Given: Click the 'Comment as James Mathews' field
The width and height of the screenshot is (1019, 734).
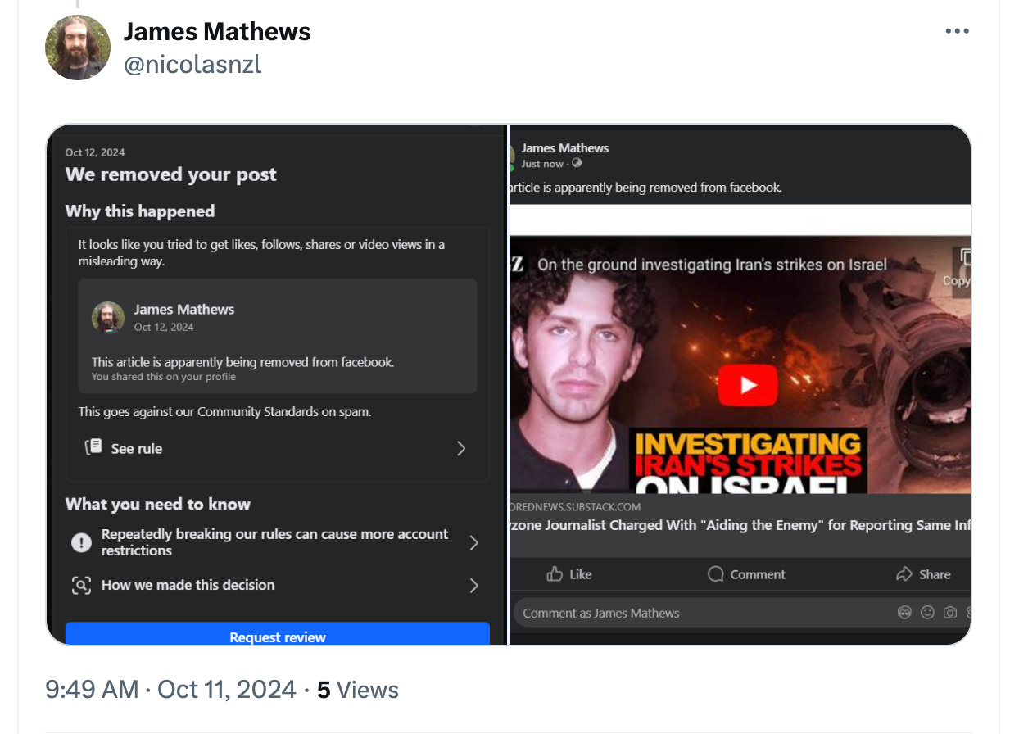Looking at the screenshot, I should coord(740,613).
